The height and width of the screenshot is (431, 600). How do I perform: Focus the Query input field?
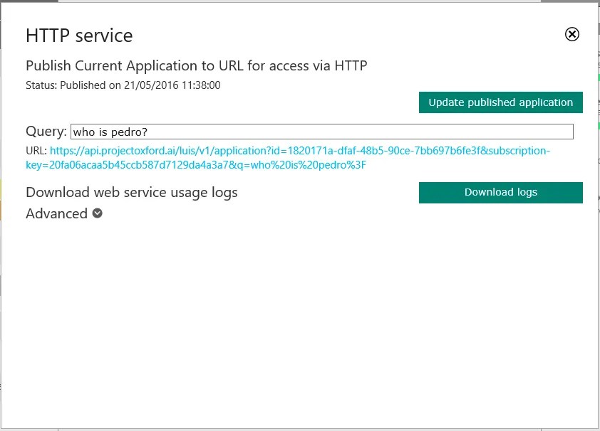322,132
